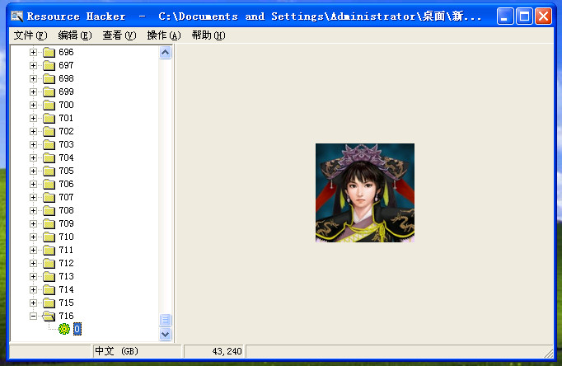The image size is (562, 366).
Task: Expand the 696 folder node
Action: point(33,52)
